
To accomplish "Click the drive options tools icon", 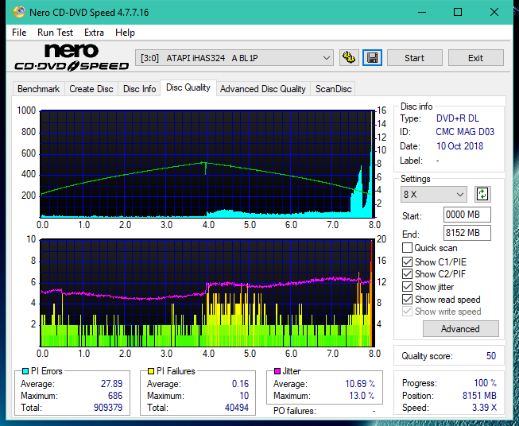I will [349, 58].
